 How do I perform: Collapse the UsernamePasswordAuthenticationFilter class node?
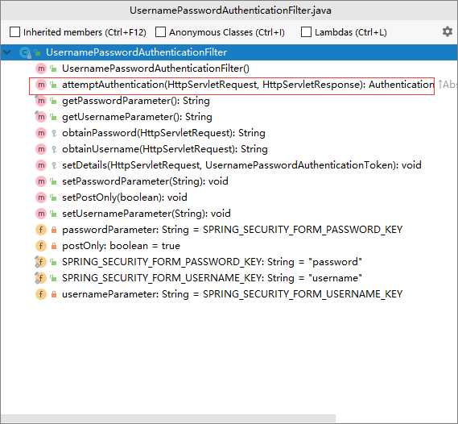tap(7, 52)
